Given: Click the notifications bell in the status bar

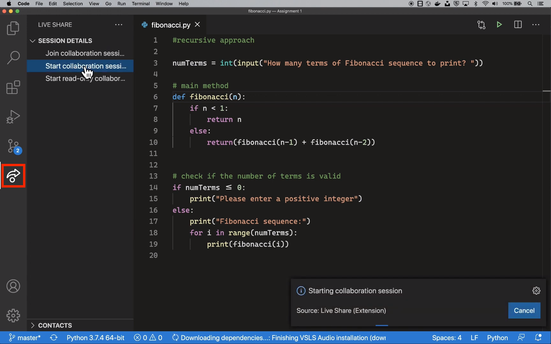Looking at the screenshot, I should (539, 338).
